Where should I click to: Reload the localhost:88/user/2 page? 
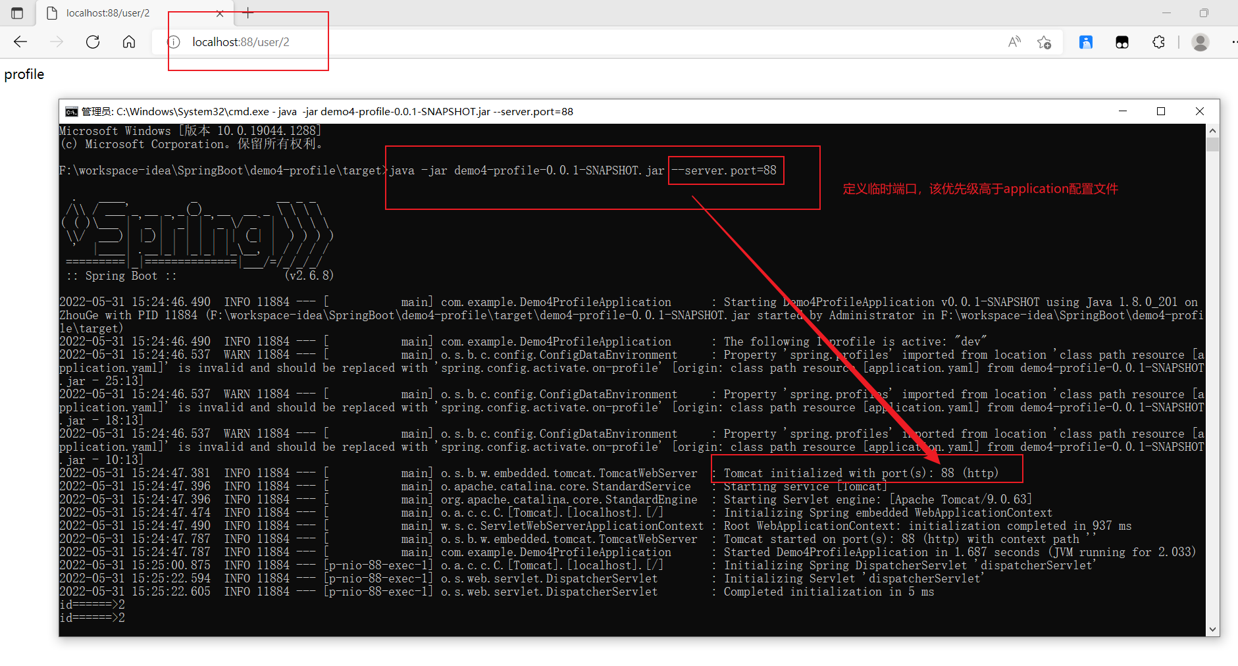(x=93, y=42)
